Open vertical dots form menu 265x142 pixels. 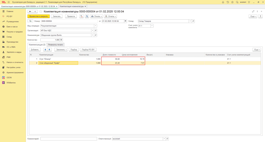click(257, 11)
